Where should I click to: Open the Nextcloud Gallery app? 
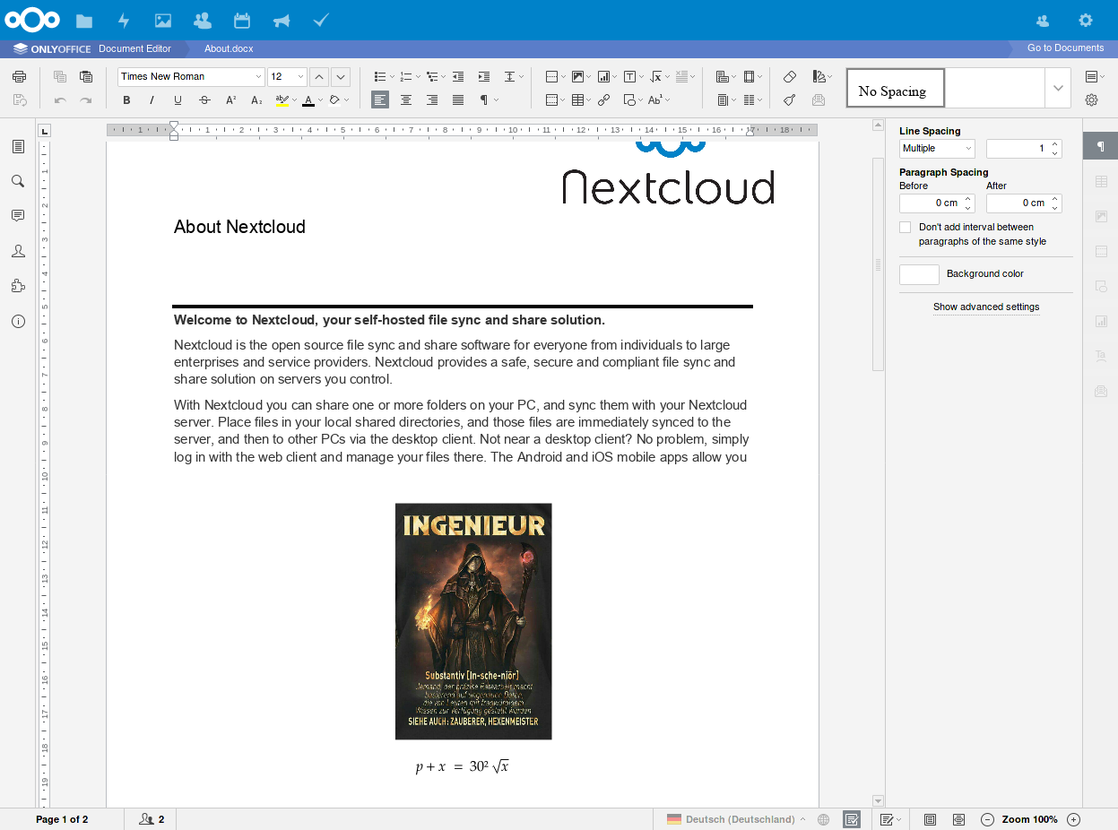pyautogui.click(x=163, y=20)
